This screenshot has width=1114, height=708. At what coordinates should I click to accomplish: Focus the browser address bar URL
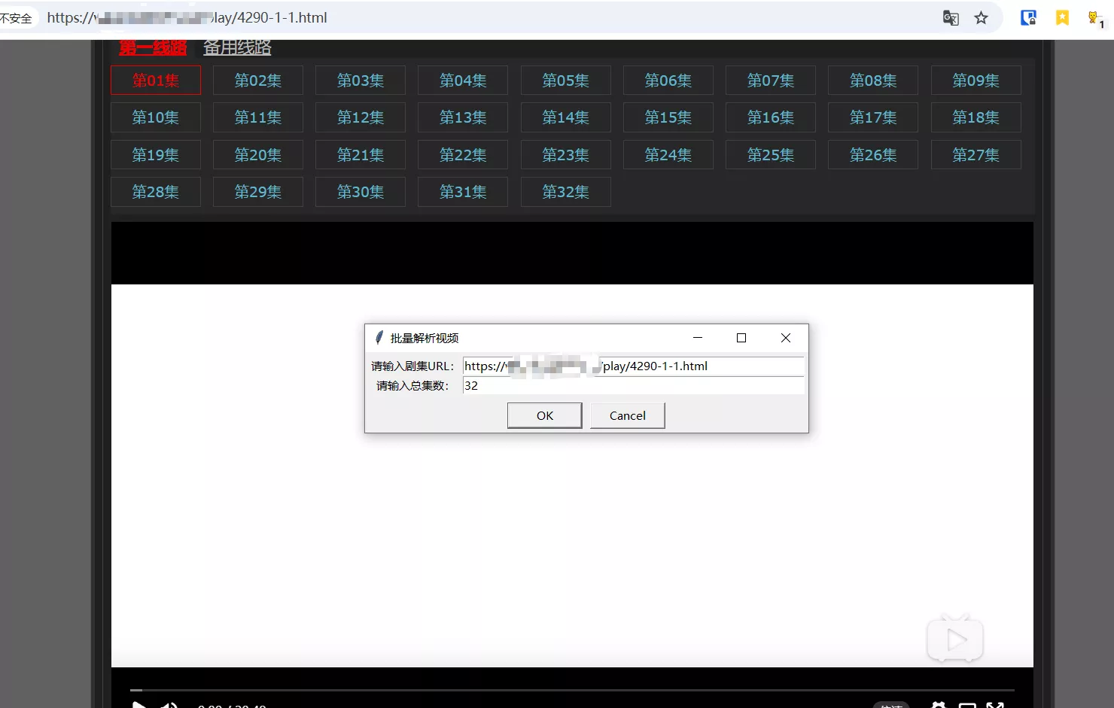(187, 18)
